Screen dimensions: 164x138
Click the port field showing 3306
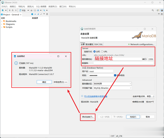coord(151,59)
